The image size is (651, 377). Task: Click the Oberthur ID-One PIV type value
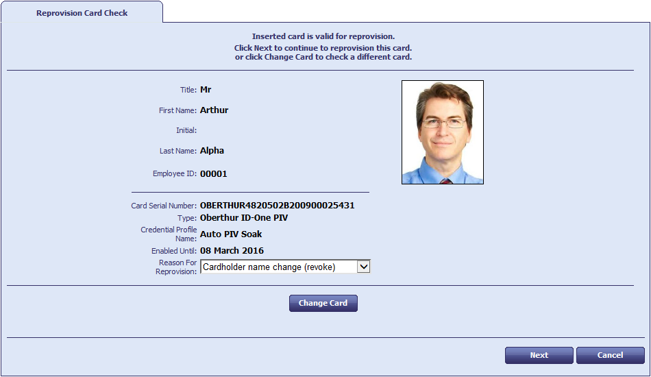point(244,218)
